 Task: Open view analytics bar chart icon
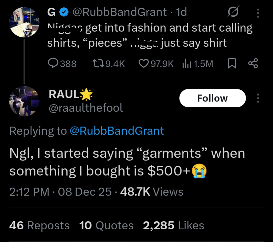[x=187, y=63]
